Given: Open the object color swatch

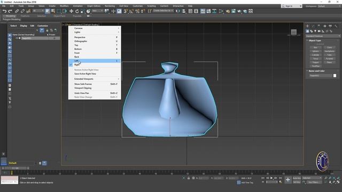Looking at the screenshot, I should pyautogui.click(x=335, y=76).
